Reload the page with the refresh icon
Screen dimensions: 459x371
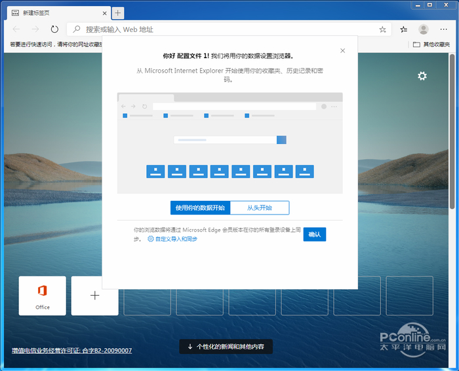(x=54, y=29)
